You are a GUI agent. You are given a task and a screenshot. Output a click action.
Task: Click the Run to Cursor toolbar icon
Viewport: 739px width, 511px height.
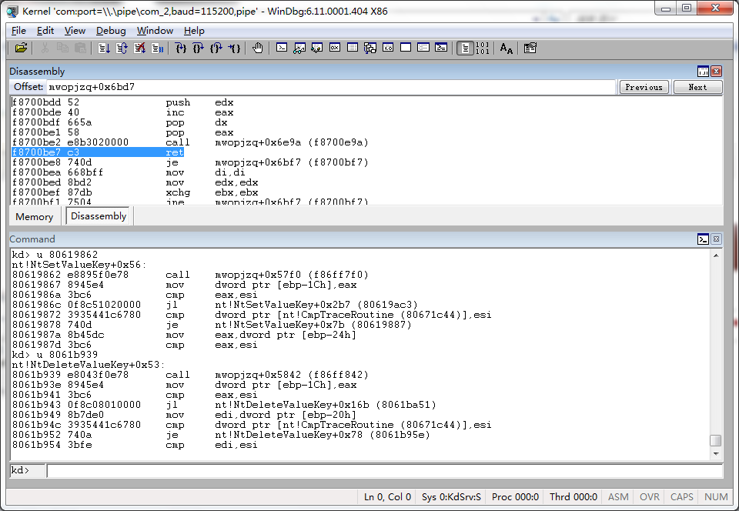[x=234, y=48]
